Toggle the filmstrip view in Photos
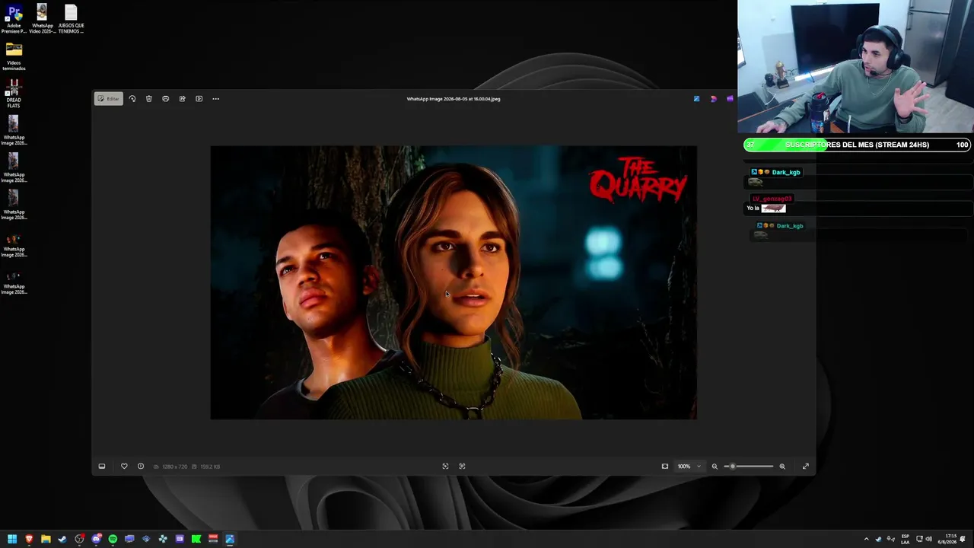Image resolution: width=974 pixels, height=548 pixels. pyautogui.click(x=102, y=467)
